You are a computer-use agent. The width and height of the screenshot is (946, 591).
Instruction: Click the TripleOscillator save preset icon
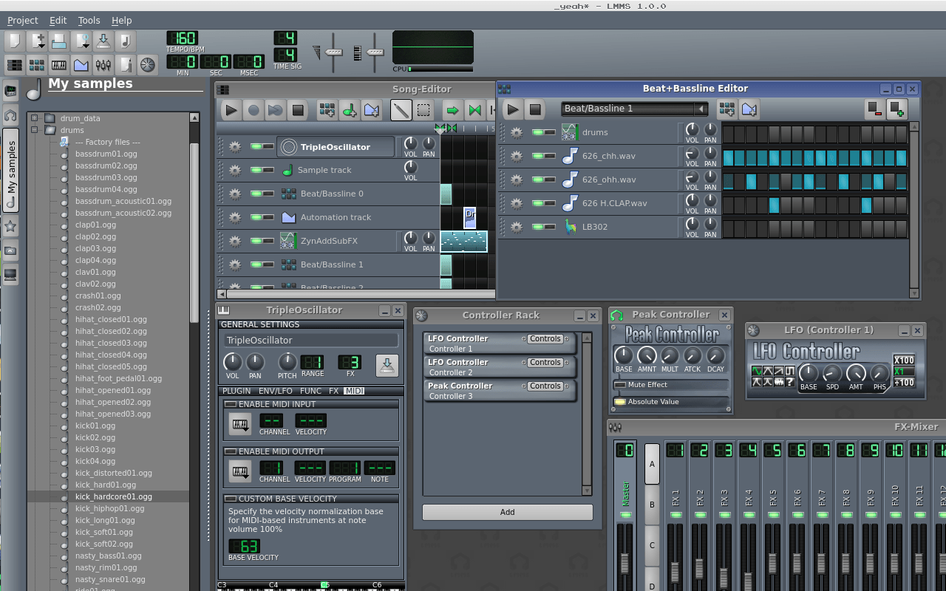point(387,364)
